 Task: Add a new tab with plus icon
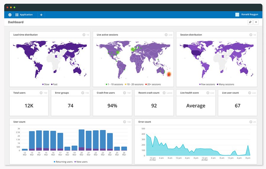tap(41, 15)
